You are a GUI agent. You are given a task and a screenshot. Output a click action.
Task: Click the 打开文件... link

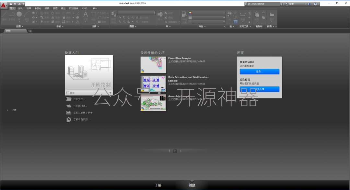point(79,99)
